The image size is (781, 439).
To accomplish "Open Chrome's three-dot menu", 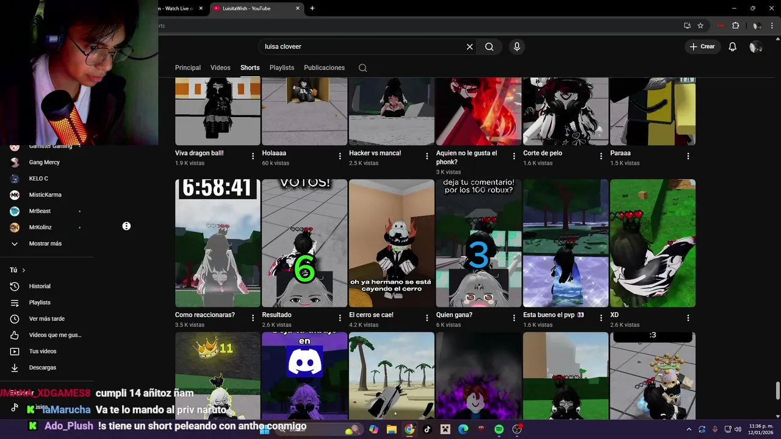I will (x=771, y=26).
